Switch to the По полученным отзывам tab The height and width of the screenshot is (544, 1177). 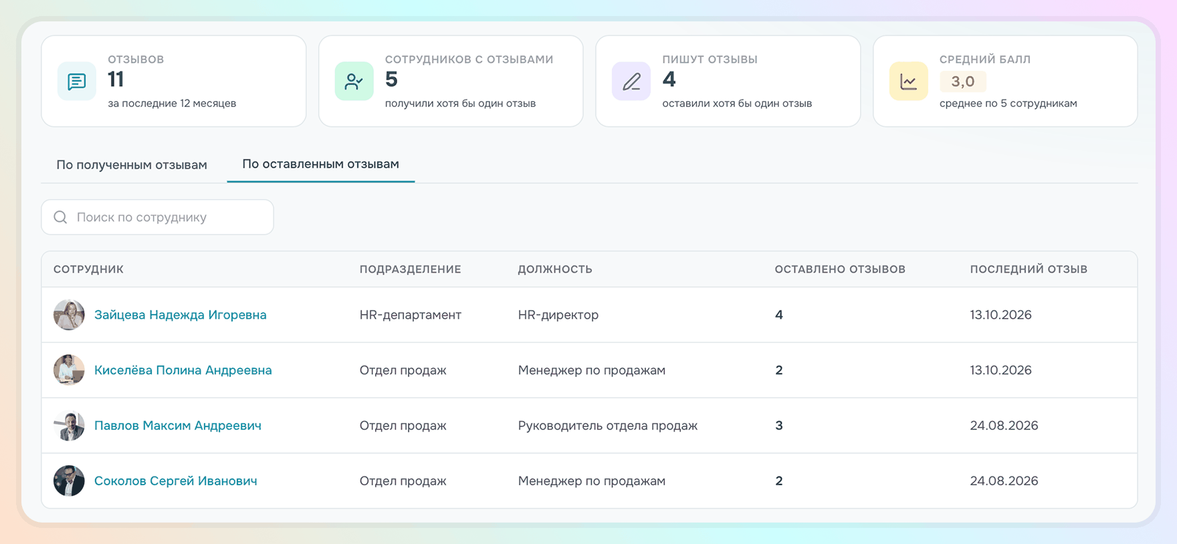click(132, 164)
